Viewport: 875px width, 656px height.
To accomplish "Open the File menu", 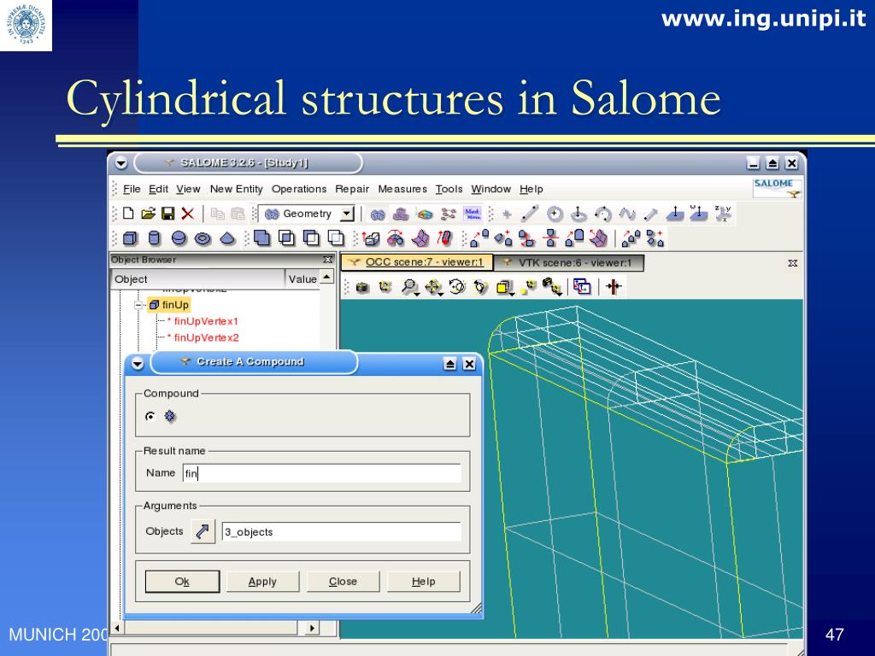I will pyautogui.click(x=132, y=189).
